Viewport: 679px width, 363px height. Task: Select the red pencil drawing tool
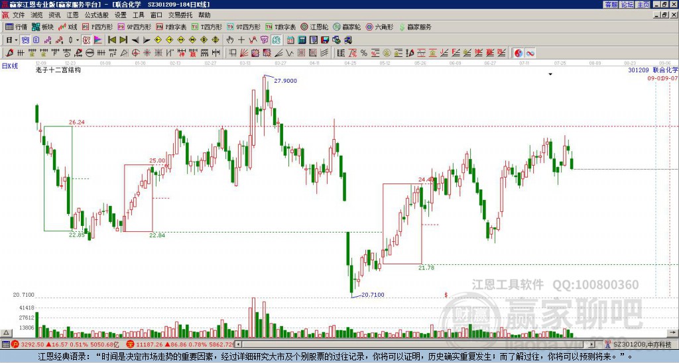(x=9, y=53)
